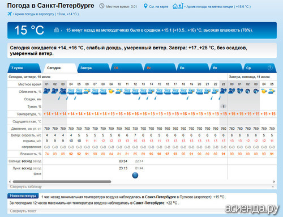Click the map pin icon
283x217 pixels.
coord(145,6)
